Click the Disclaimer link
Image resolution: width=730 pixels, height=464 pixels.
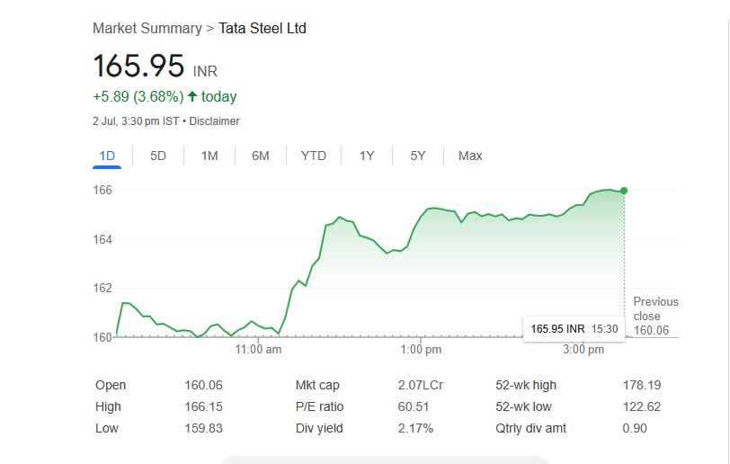[x=215, y=121]
